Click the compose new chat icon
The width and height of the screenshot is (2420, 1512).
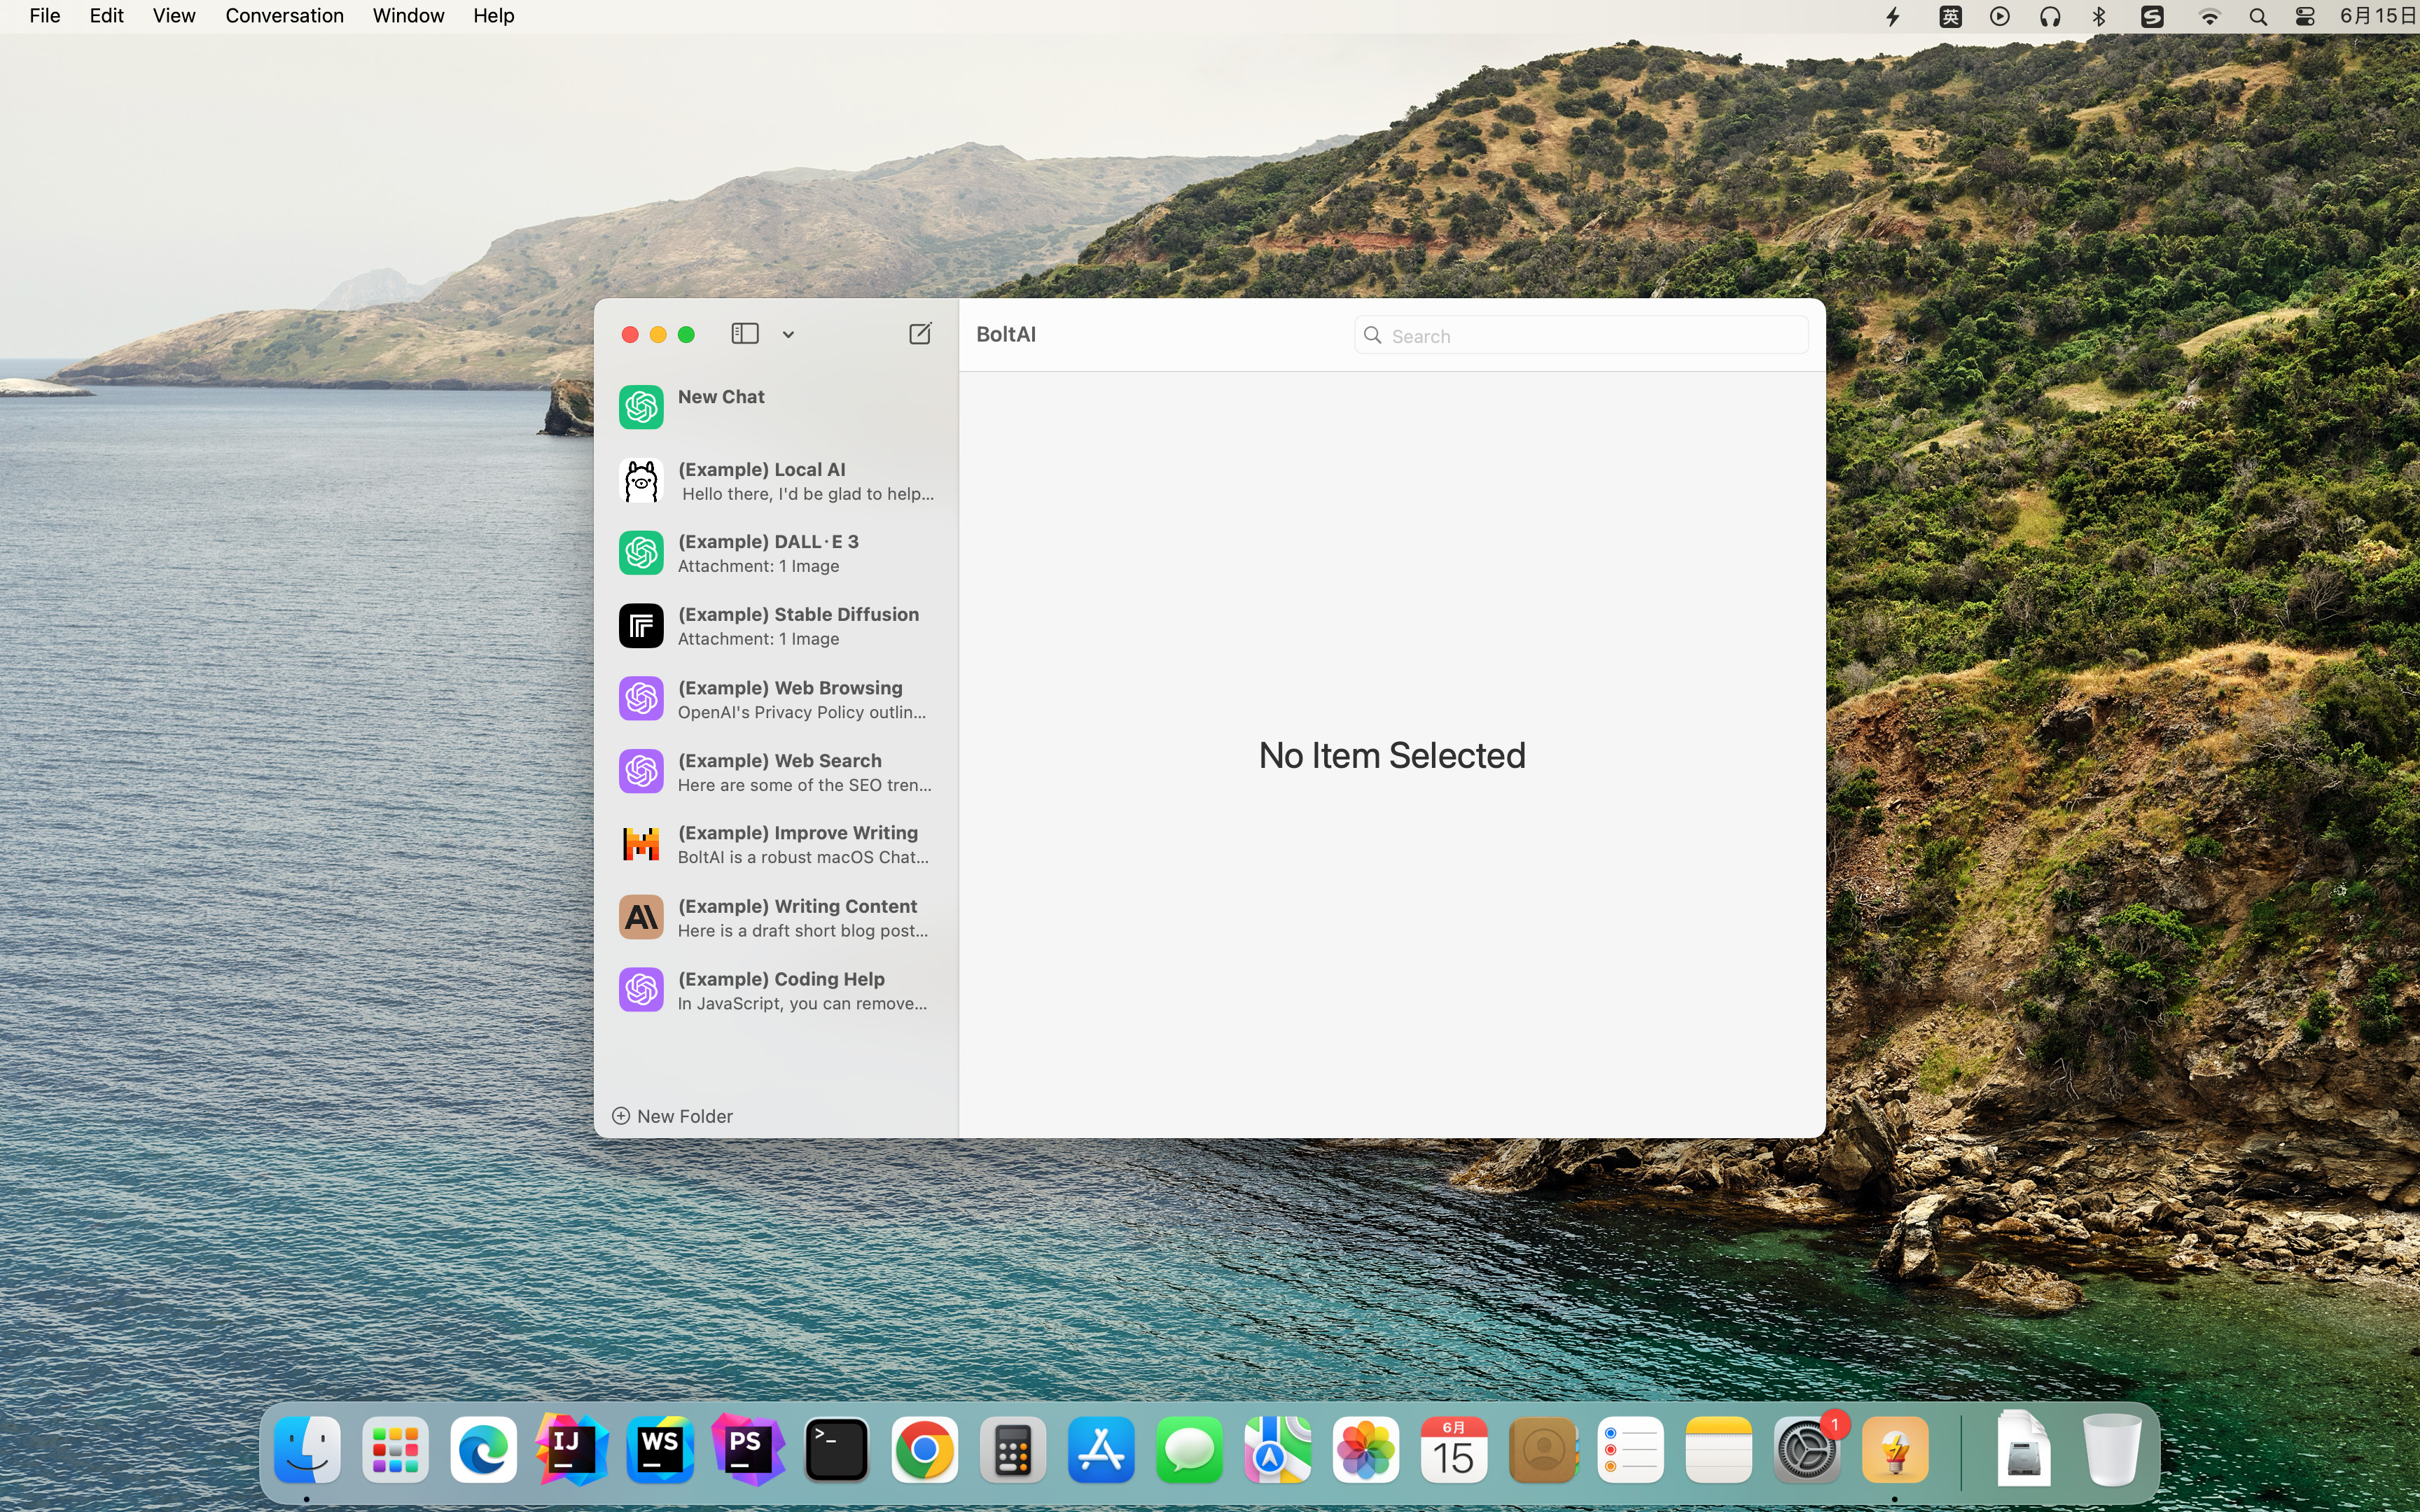[x=920, y=334]
